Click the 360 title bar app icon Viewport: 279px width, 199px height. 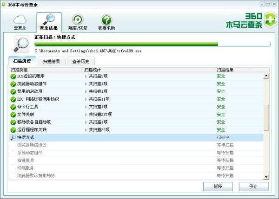click(4, 4)
